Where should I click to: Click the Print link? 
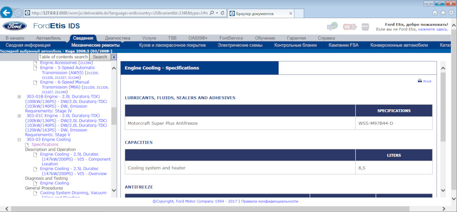(x=427, y=81)
